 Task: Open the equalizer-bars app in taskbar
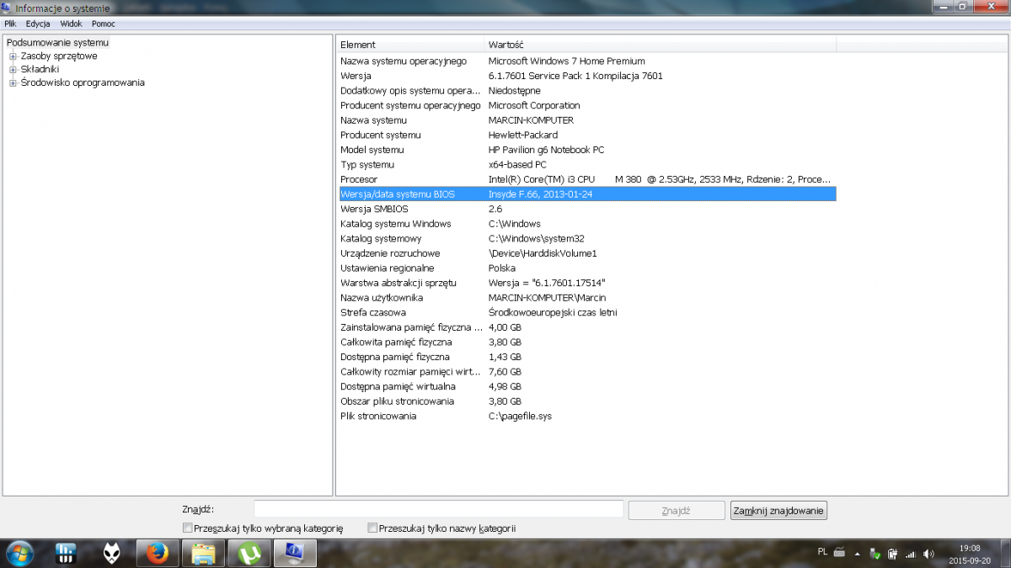67,553
